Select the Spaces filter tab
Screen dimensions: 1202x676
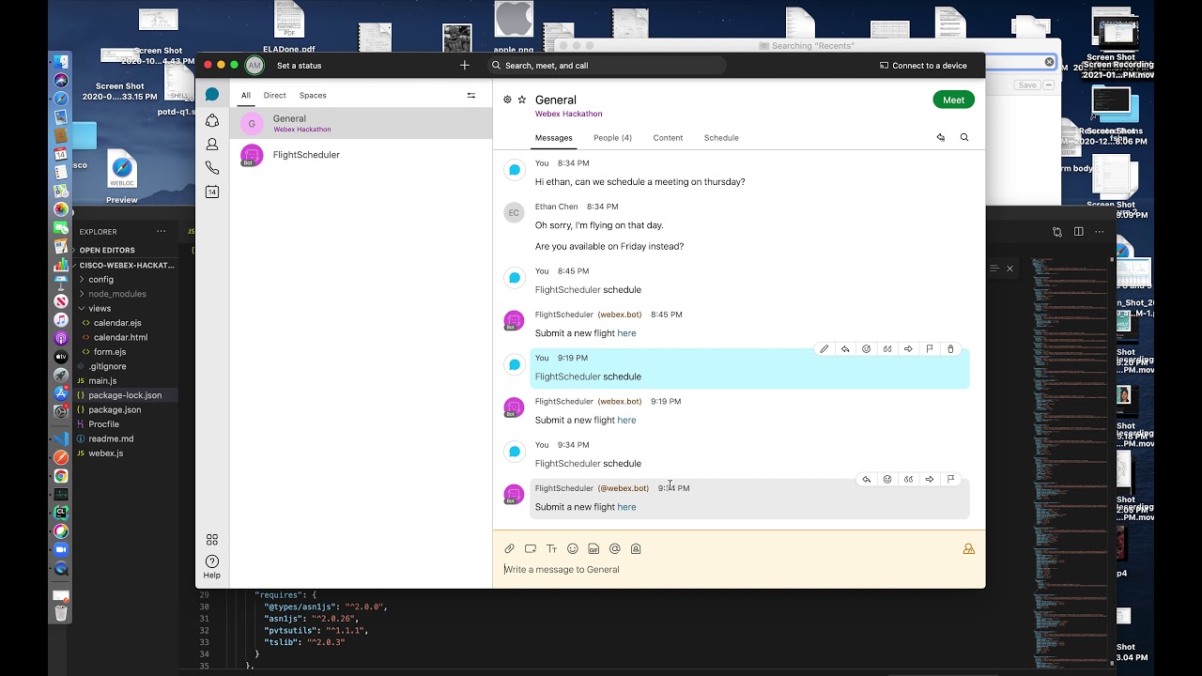[x=313, y=96]
